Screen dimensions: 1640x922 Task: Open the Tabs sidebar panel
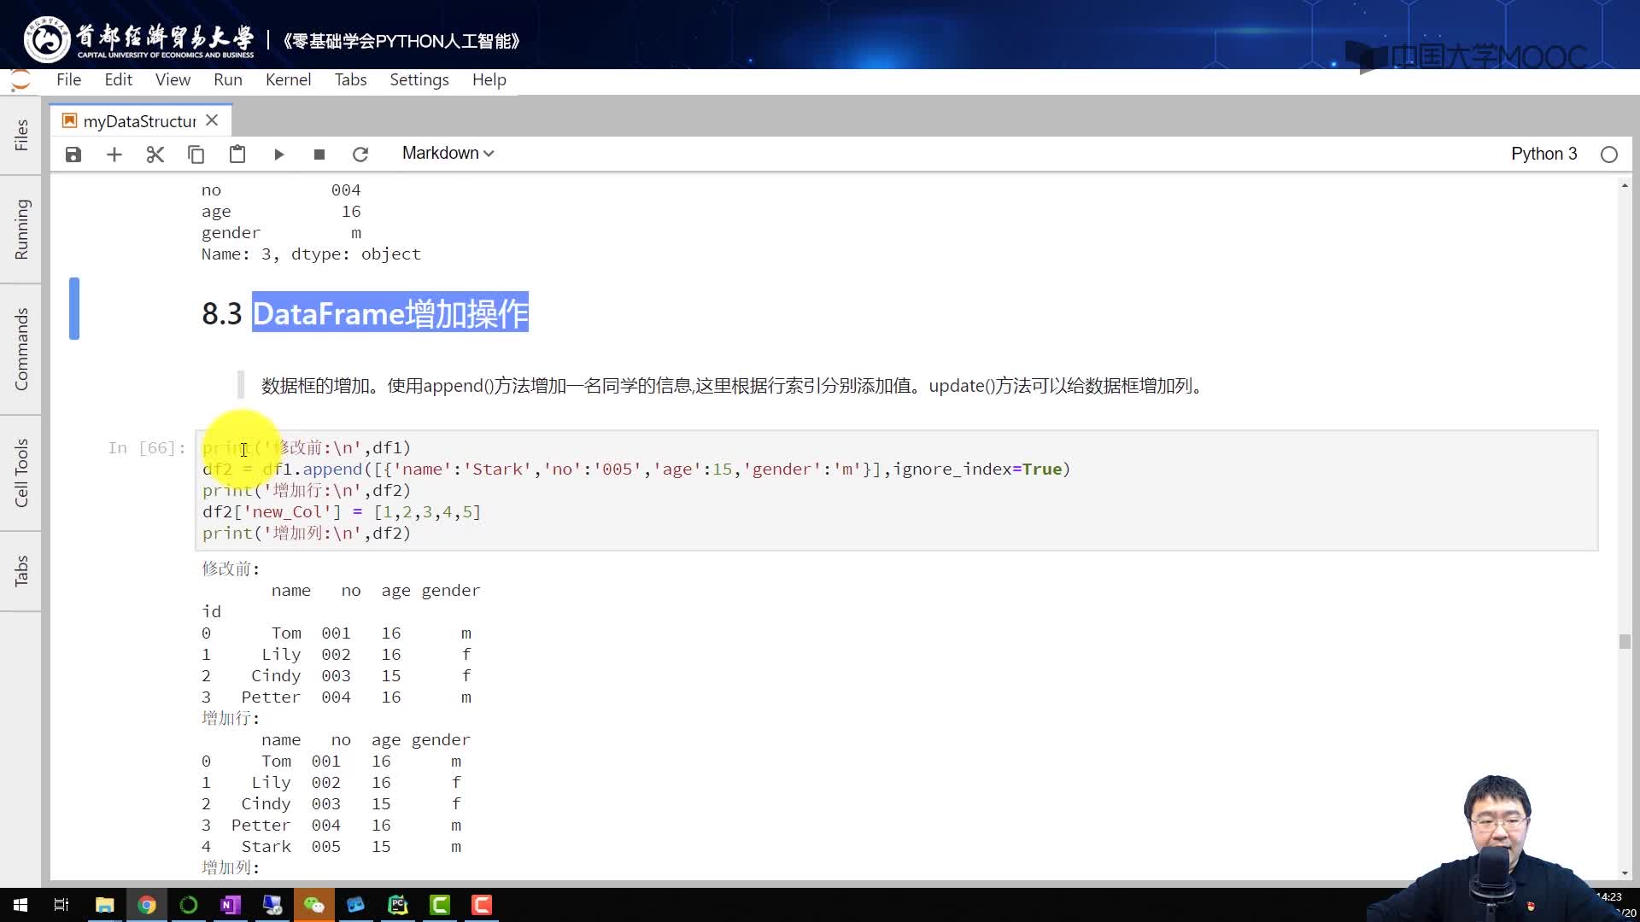(20, 570)
